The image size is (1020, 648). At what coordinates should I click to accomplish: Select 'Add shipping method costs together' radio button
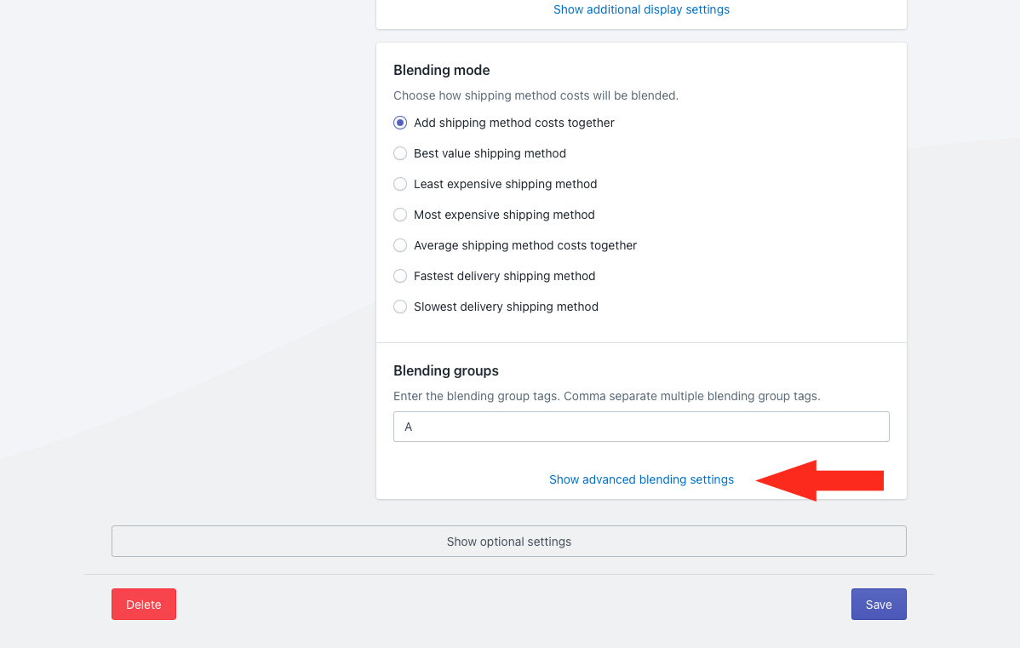(x=400, y=123)
